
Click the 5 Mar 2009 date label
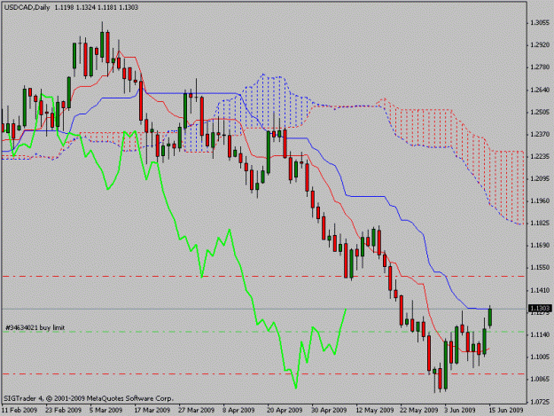[106, 410]
